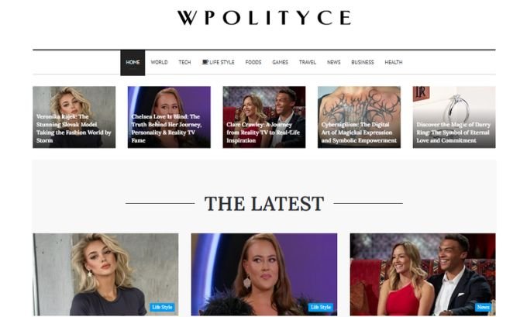Click the Life Style tag on blonde model image
527x317 pixels.
162,307
